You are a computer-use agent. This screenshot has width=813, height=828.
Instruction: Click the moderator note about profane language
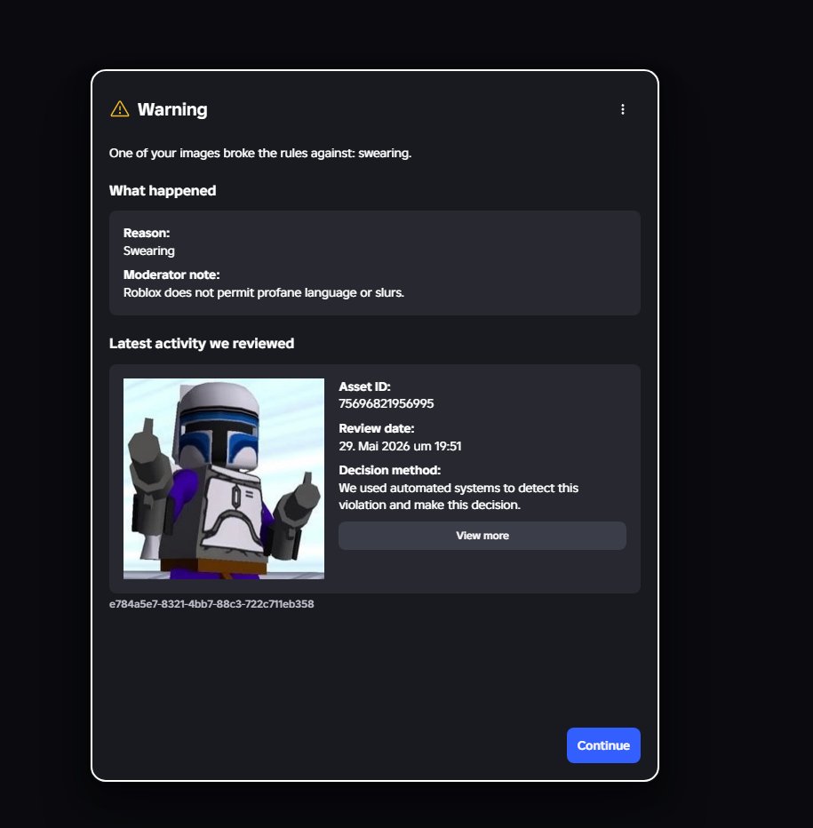264,292
